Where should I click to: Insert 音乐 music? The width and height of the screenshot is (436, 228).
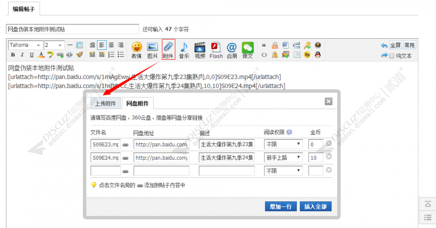[184, 50]
